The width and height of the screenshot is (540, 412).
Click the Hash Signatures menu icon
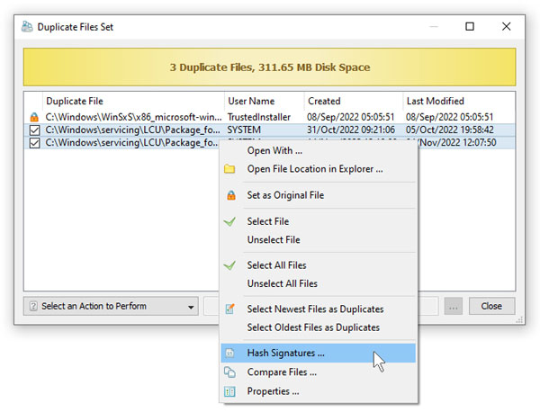click(x=229, y=354)
